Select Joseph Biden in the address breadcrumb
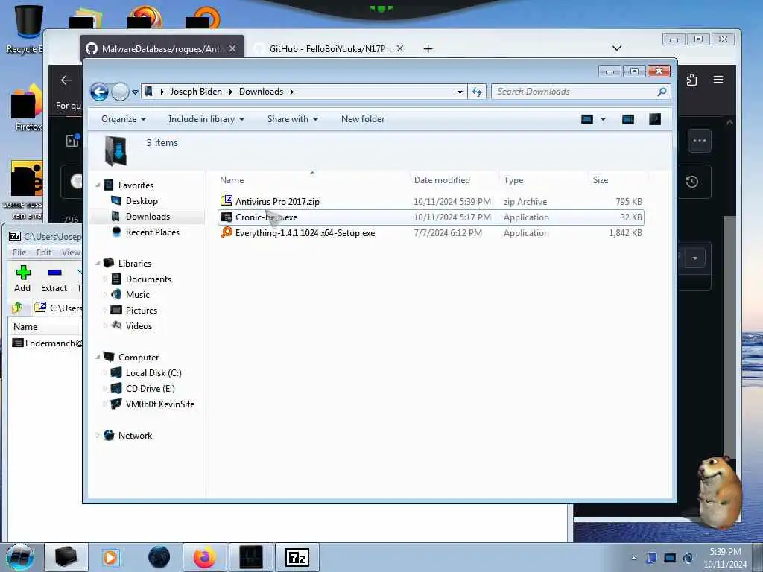The image size is (763, 572). point(196,92)
